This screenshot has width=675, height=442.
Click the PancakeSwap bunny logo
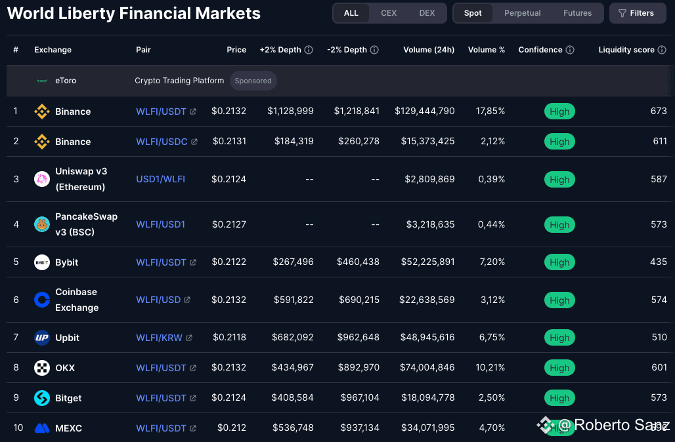coord(42,224)
